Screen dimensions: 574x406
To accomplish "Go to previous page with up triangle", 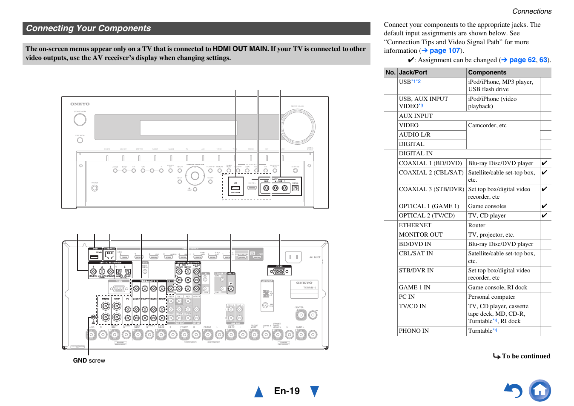I will [258, 392].
